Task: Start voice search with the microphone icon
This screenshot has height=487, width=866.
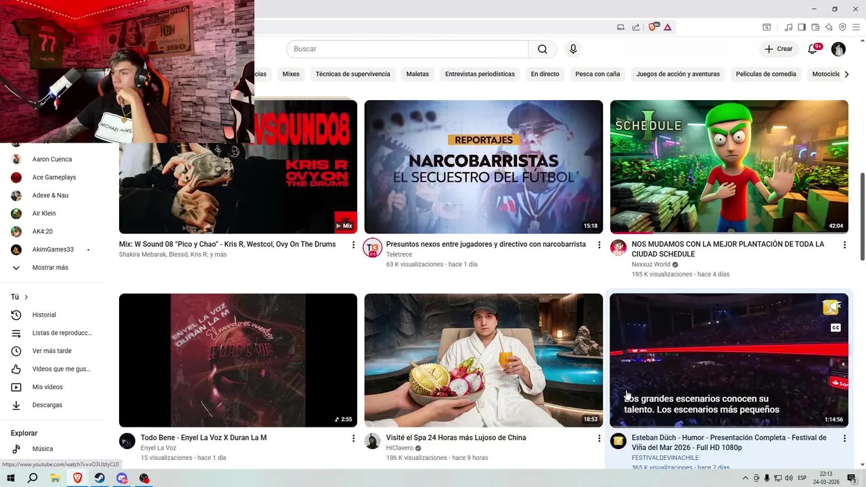Action: 573,49
